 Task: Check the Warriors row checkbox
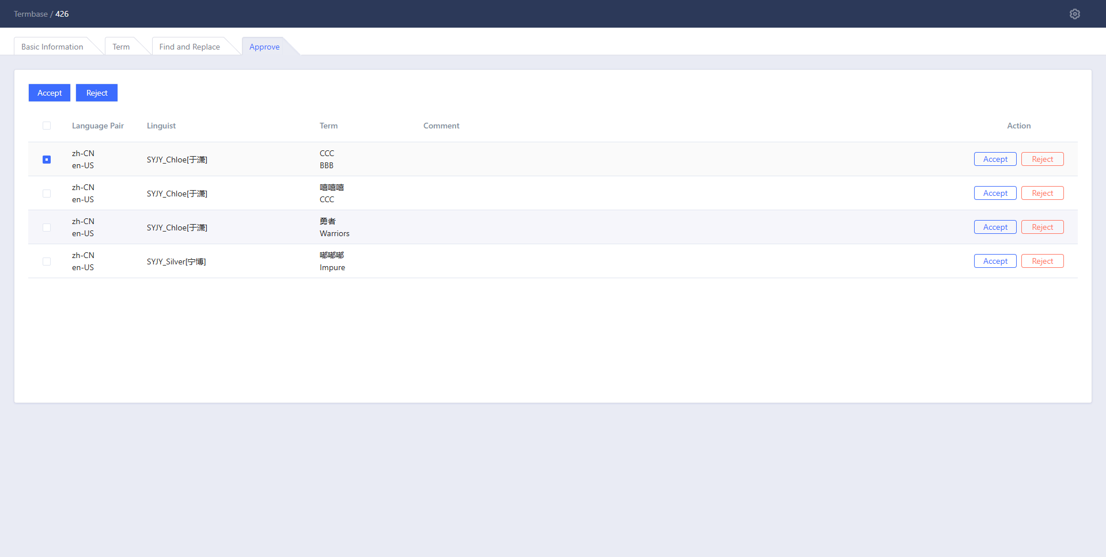(47, 228)
